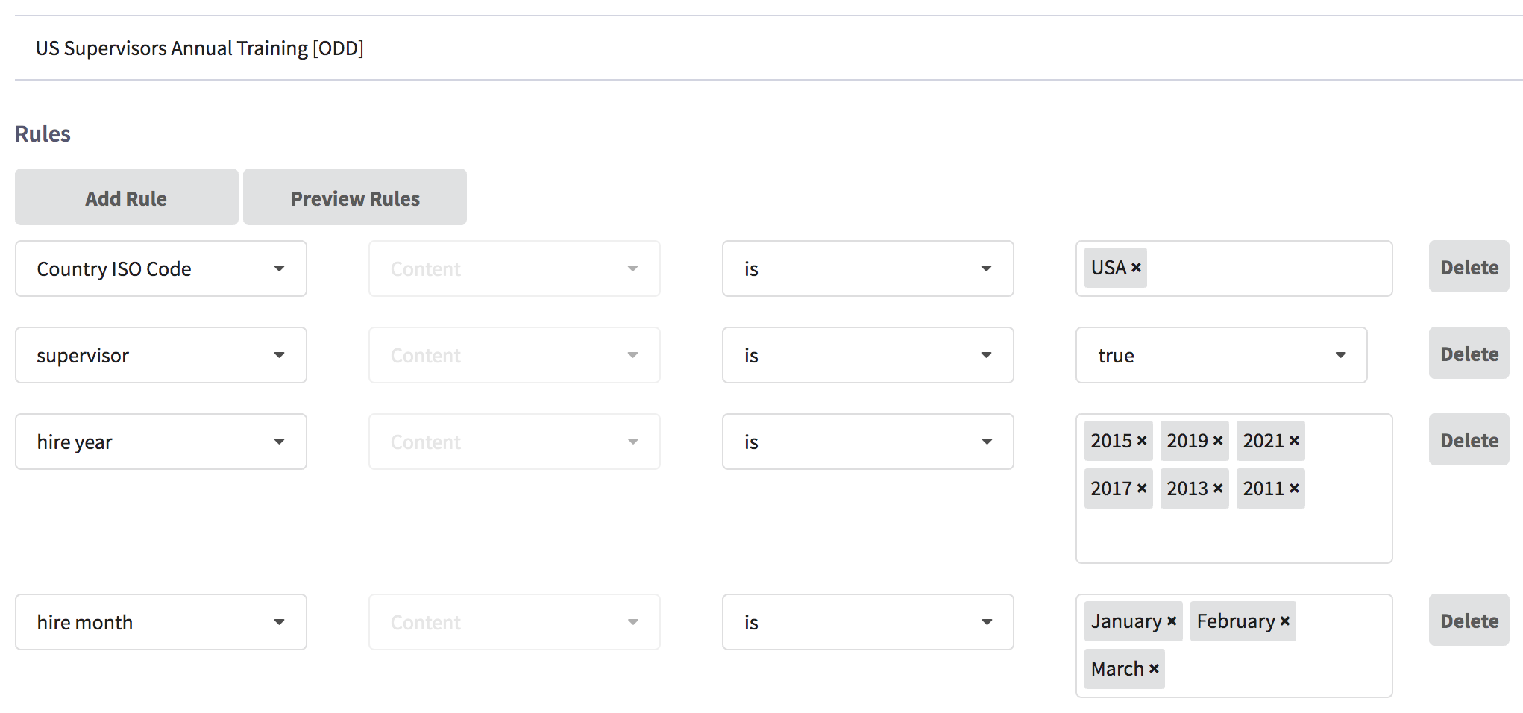Click the Preview Rules button

point(355,197)
